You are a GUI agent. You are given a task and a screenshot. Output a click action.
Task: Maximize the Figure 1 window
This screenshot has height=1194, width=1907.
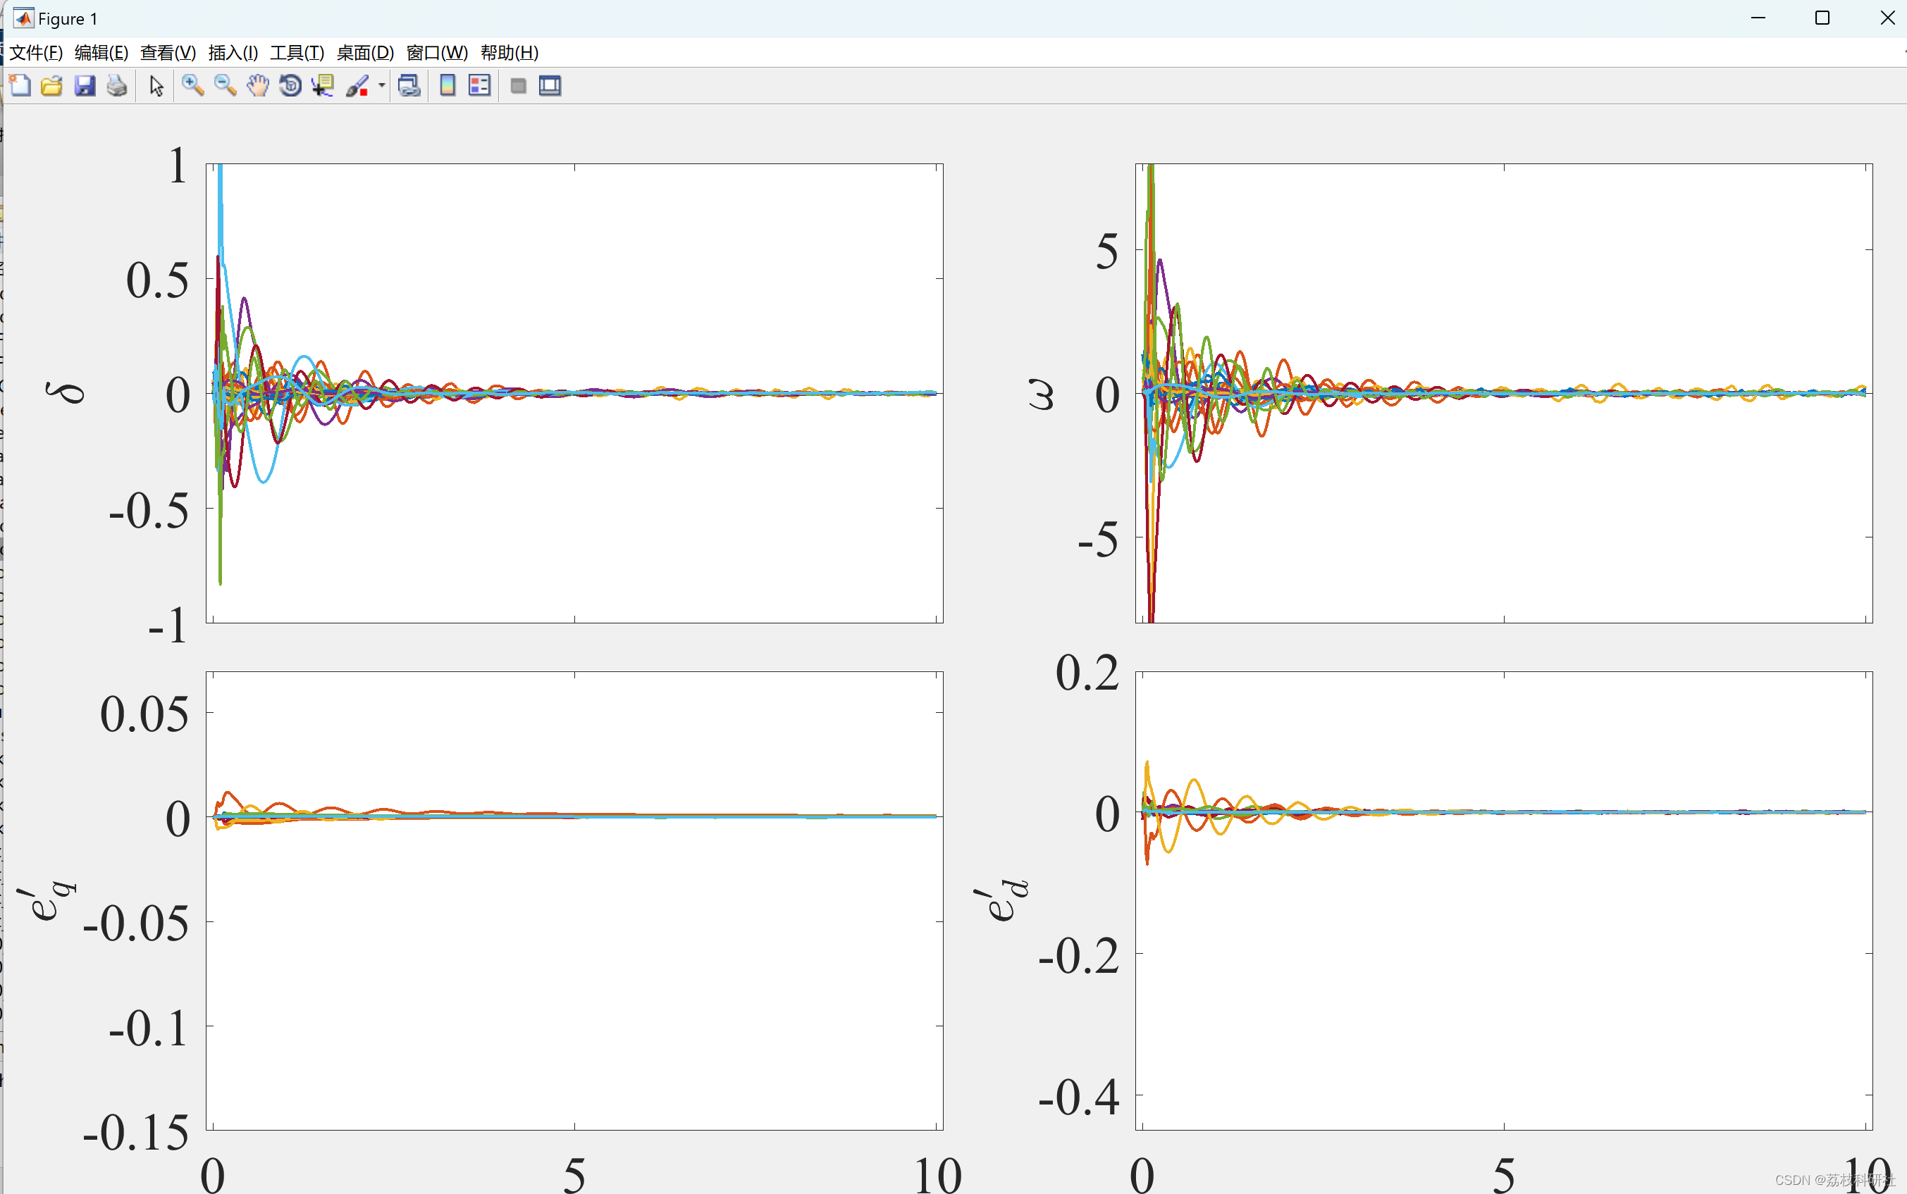coord(1822,18)
